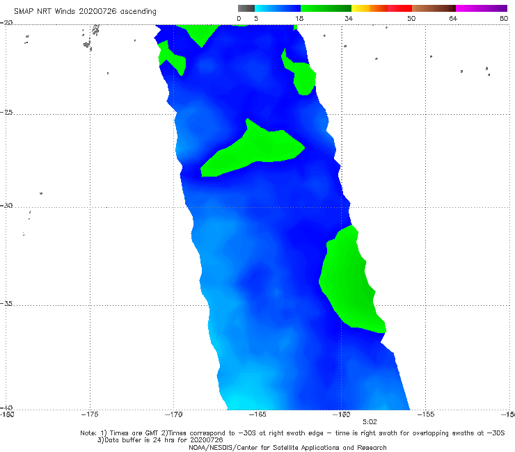Click the note line starting 'Note: 1) Times are GMT'

tap(292, 433)
